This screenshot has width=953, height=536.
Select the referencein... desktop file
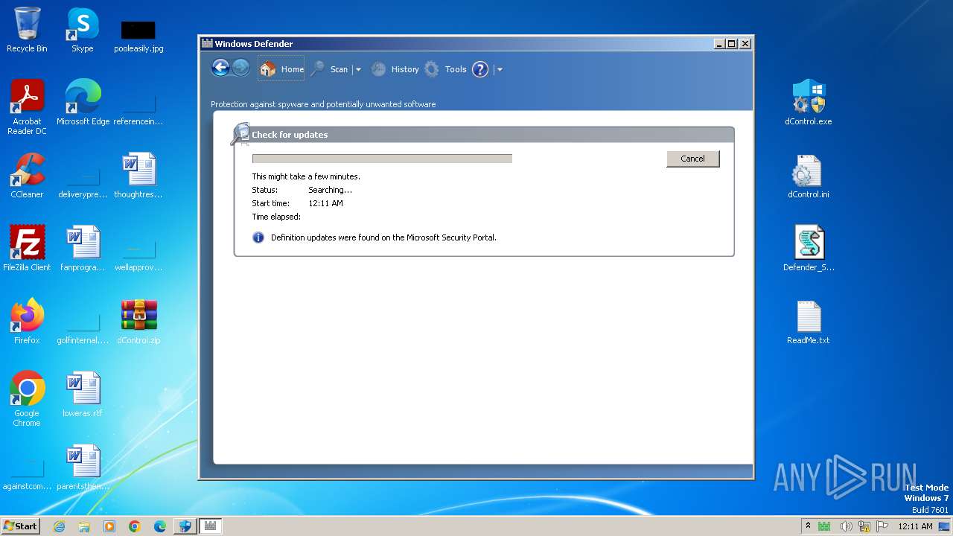coord(138,108)
